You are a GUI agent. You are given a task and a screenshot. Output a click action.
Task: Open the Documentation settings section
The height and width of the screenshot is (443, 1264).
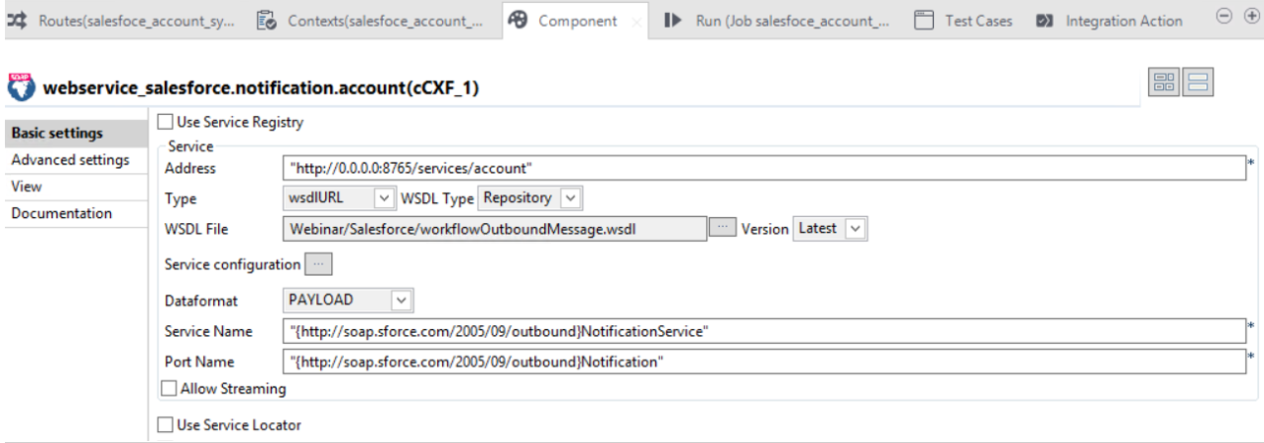click(x=62, y=213)
